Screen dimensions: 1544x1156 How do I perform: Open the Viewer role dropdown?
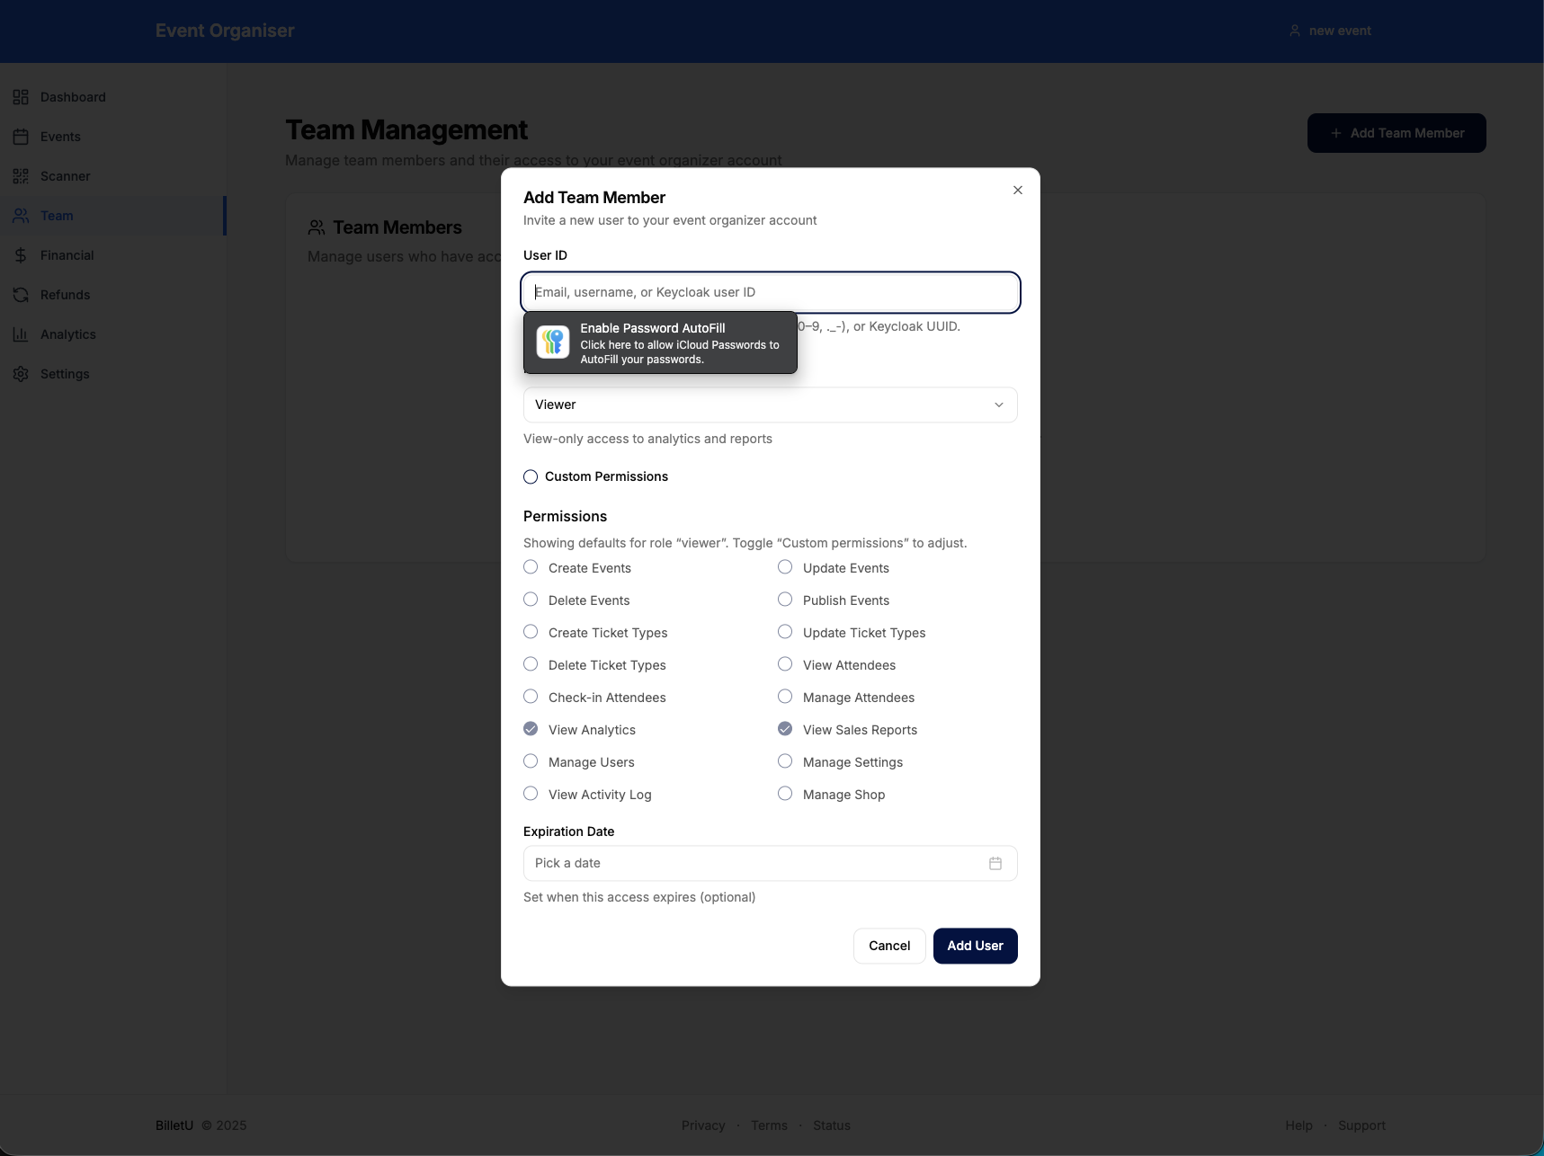771,405
